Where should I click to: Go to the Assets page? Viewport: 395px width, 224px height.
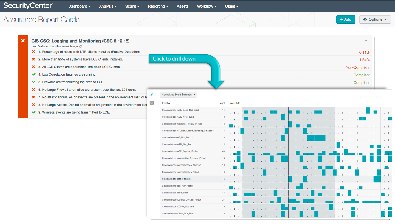[183, 6]
